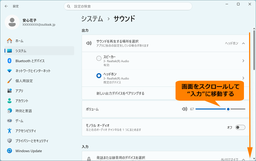Click the back arrow icon
The image size is (256, 161).
[x=6, y=6]
